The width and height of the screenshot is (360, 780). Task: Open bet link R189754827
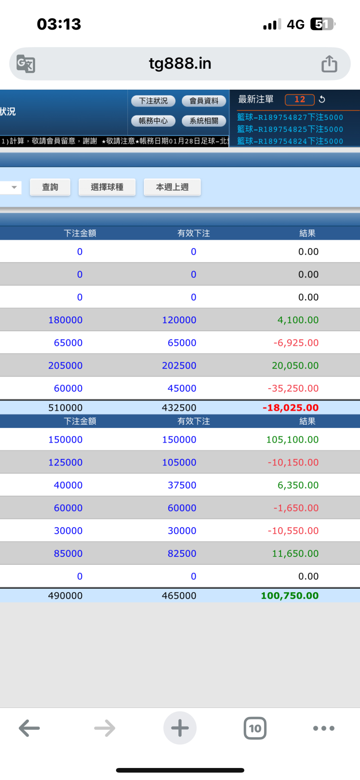[x=290, y=117]
